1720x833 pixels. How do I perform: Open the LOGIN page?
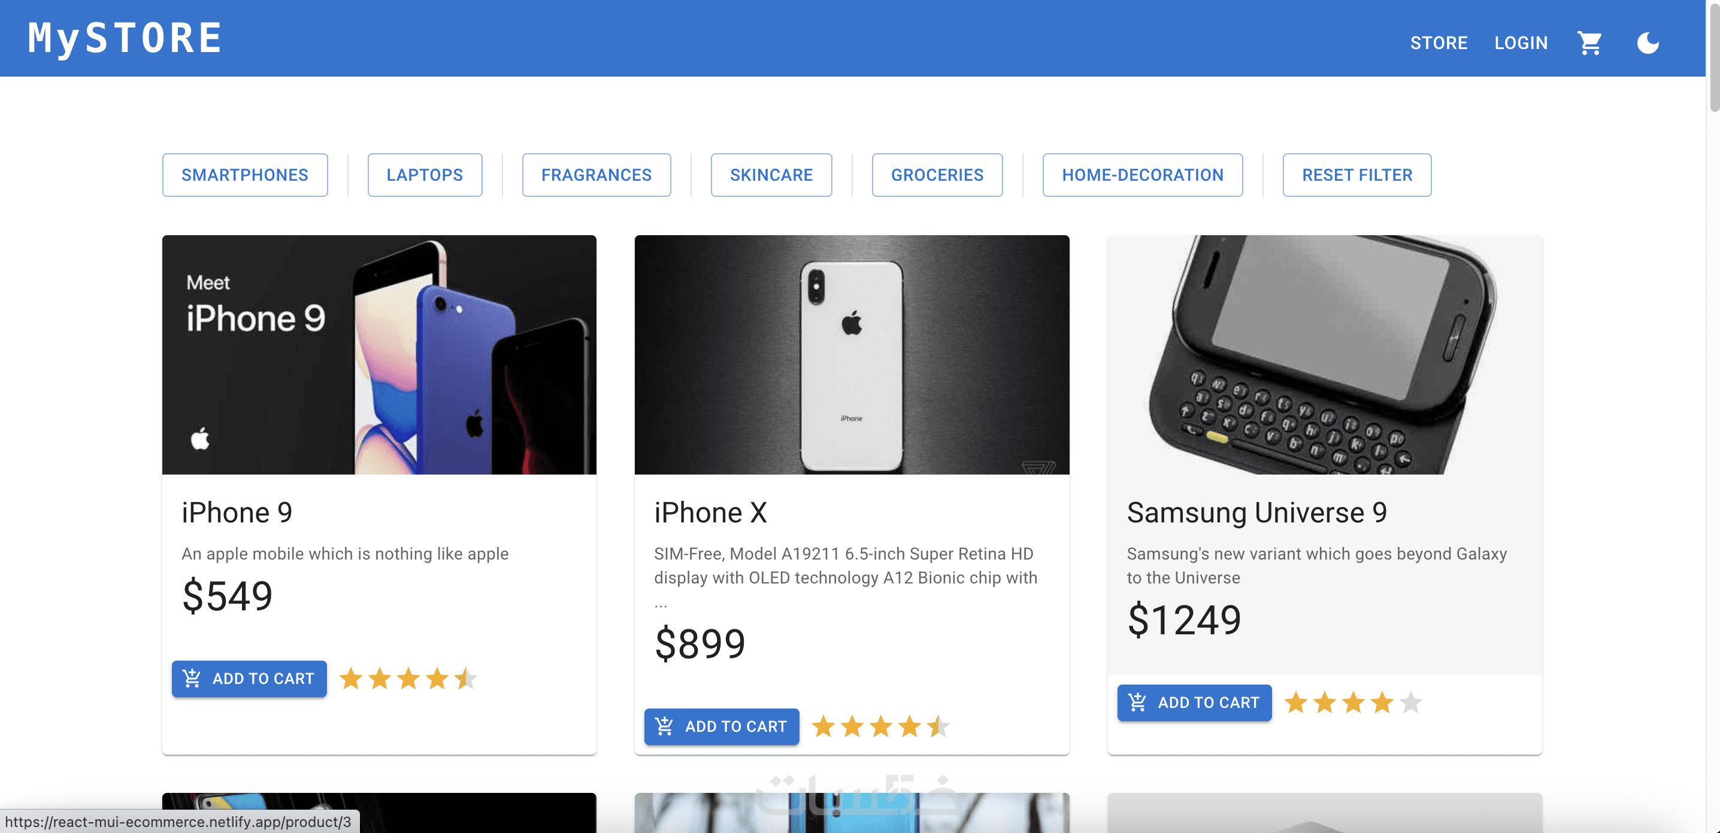[1521, 43]
